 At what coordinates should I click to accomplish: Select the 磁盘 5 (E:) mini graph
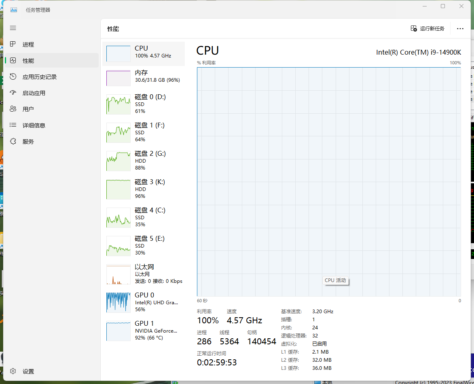pos(118,246)
